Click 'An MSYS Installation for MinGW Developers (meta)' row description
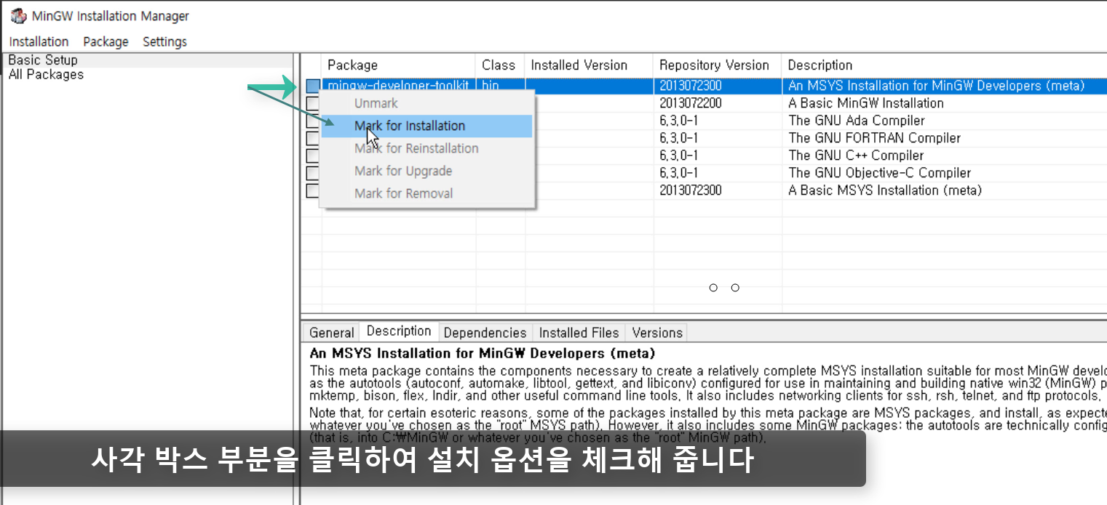Viewport: 1107px width, 505px height. [x=936, y=86]
